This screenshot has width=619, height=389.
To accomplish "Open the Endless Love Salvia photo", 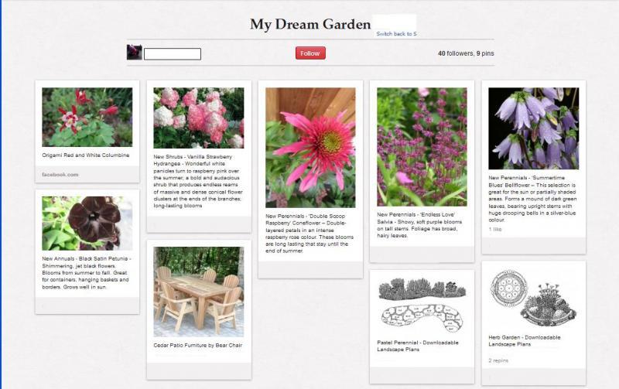I will pyautogui.click(x=422, y=146).
